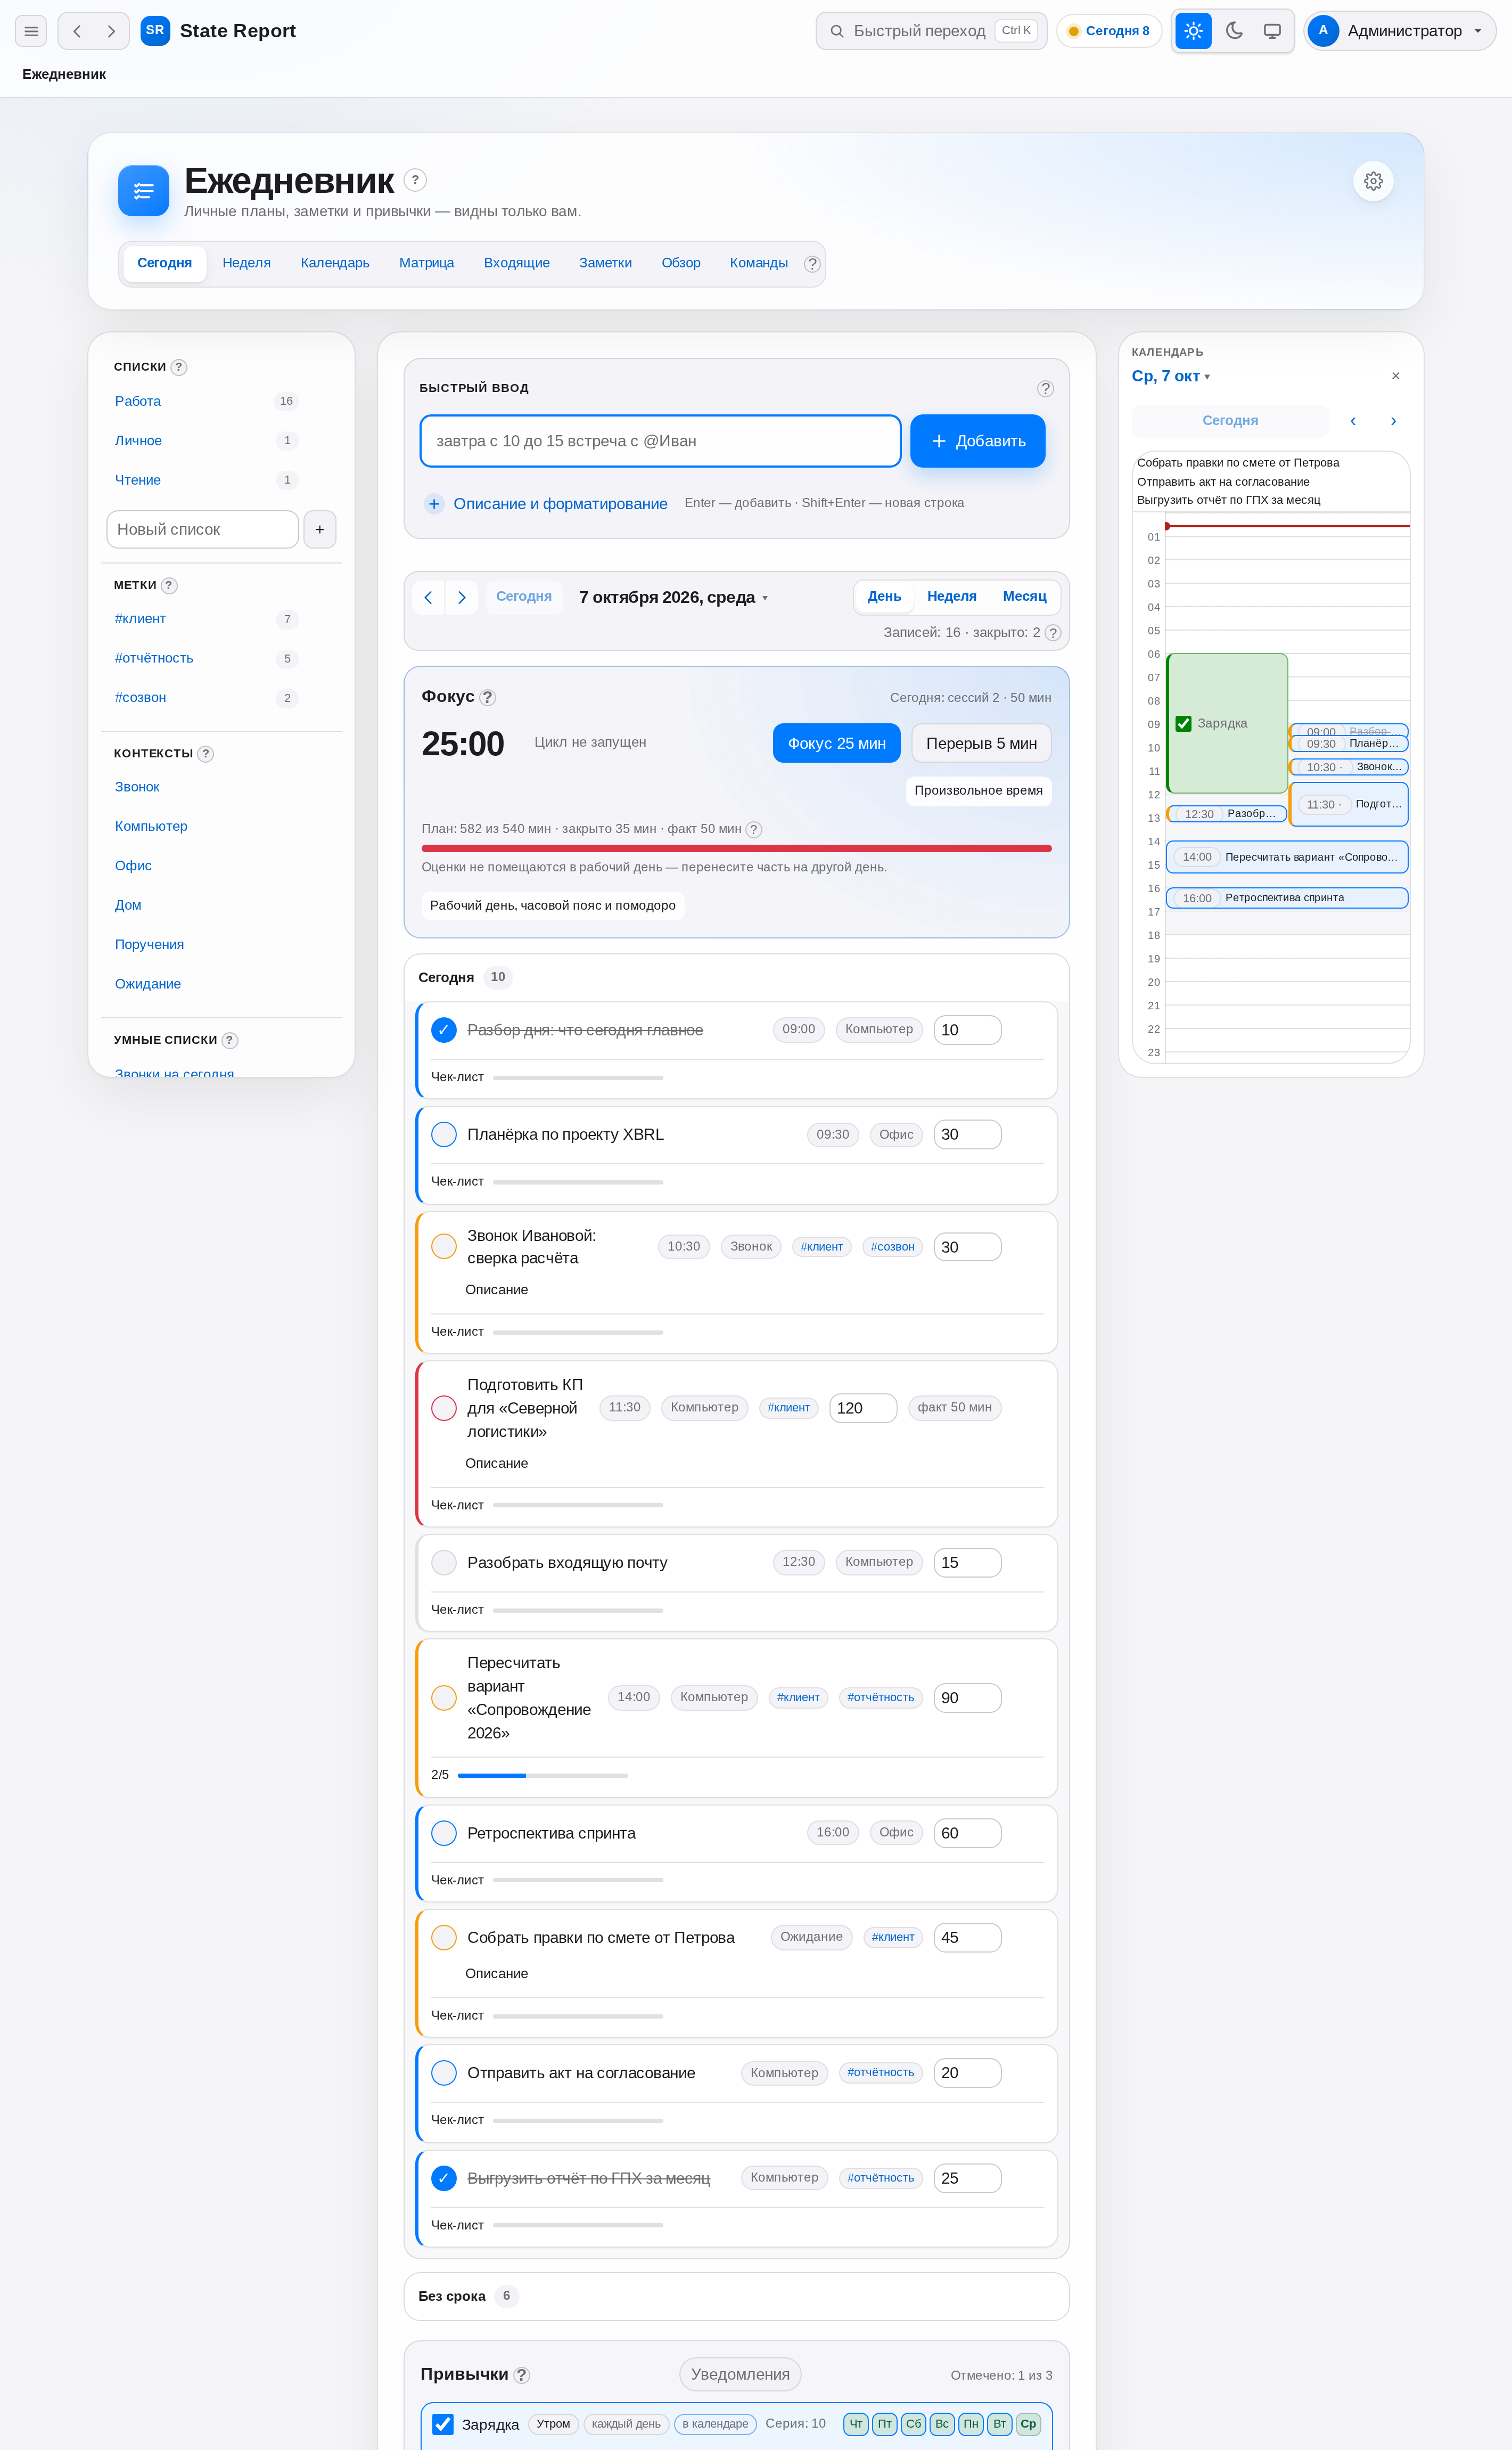Toggle Зарядка habit checkbox in Привычки

[443, 2424]
